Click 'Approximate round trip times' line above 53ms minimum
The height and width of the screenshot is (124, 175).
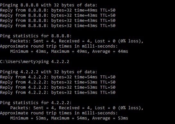point(59,113)
